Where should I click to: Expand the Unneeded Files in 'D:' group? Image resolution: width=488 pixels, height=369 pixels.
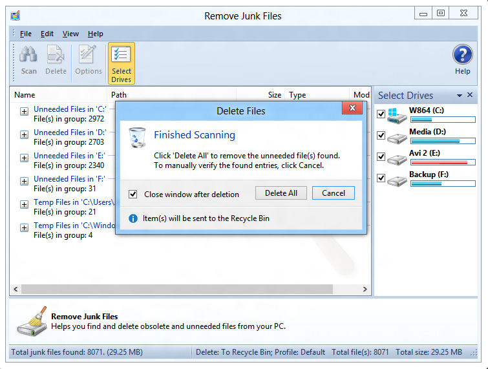pyautogui.click(x=25, y=134)
